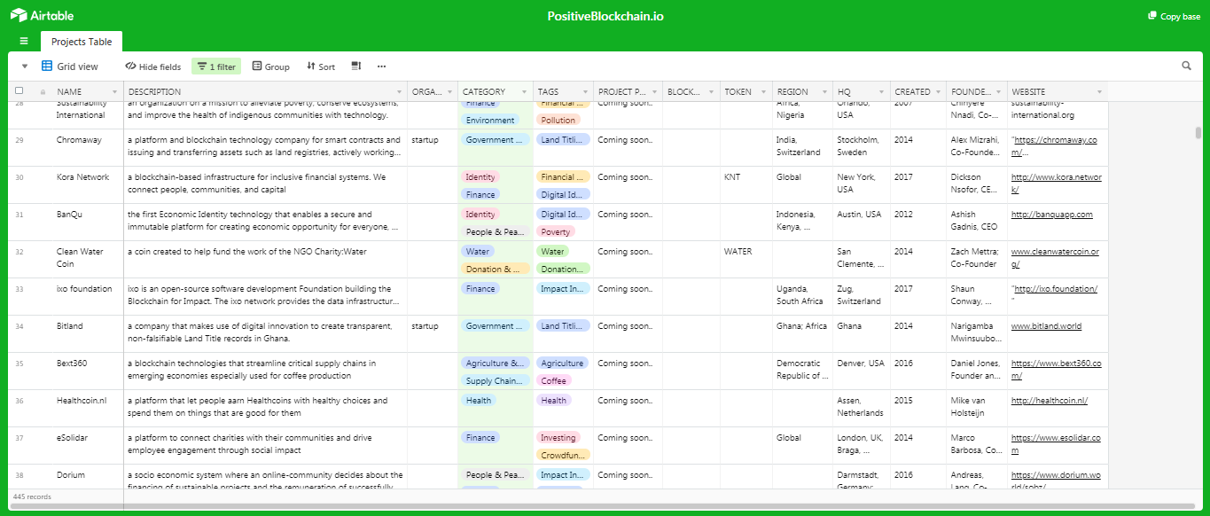Open the DESCRIPTION column dropdown
1210x516 pixels.
tap(399, 92)
